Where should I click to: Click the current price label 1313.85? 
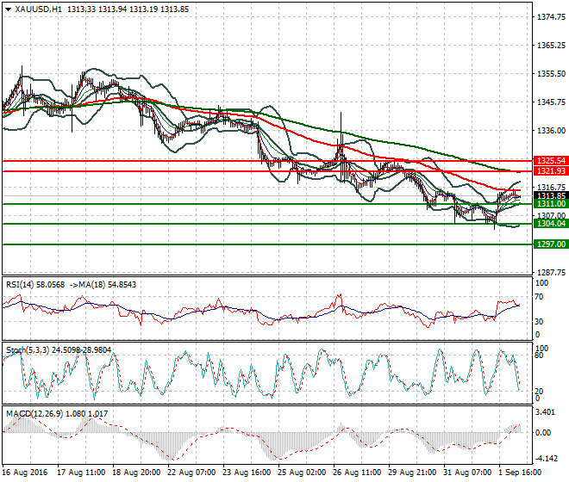tap(551, 195)
